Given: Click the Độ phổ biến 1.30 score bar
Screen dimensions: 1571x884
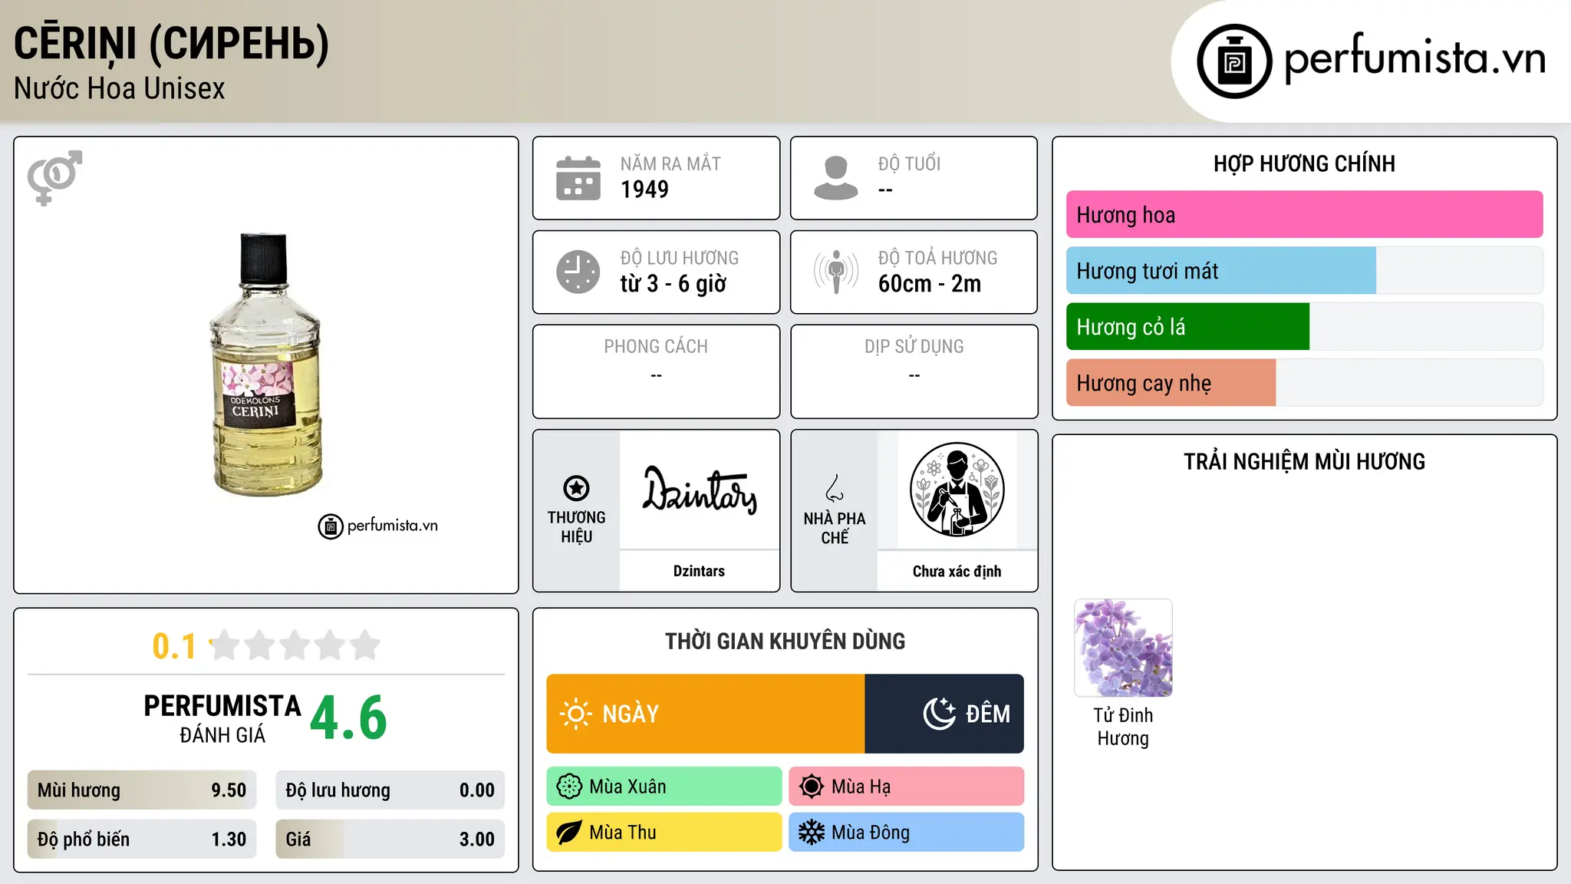Looking at the screenshot, I should (142, 839).
